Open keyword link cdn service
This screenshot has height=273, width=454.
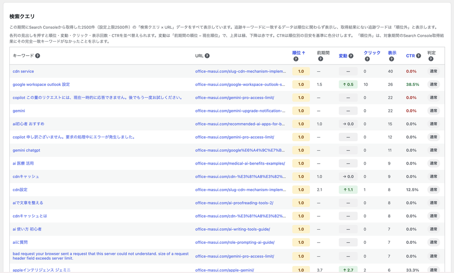tap(23, 71)
